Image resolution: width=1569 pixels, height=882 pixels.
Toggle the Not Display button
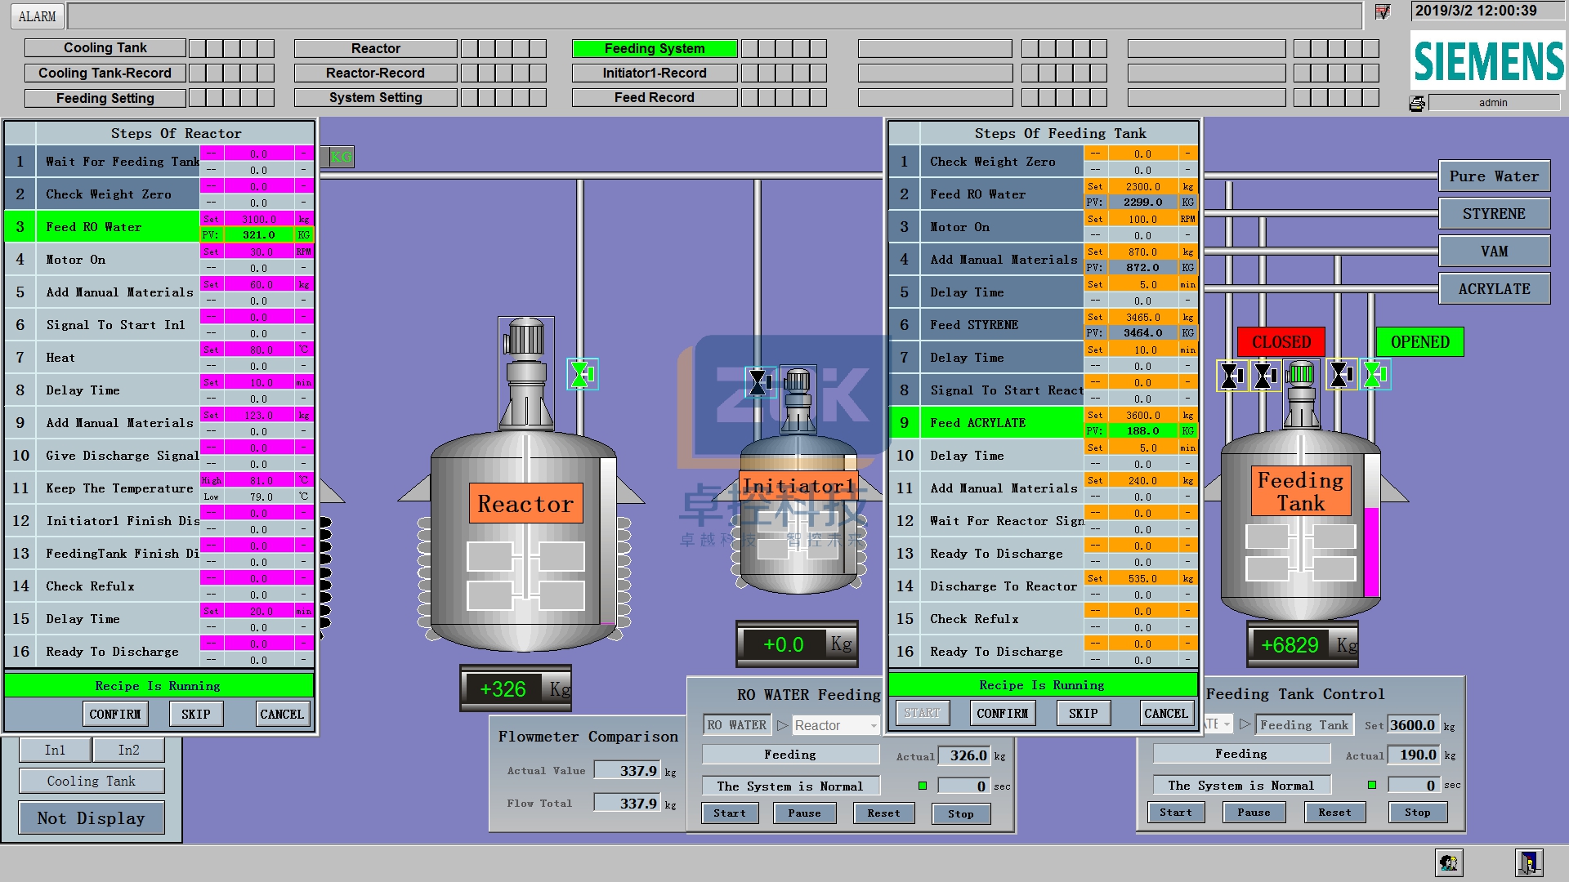[x=92, y=818]
